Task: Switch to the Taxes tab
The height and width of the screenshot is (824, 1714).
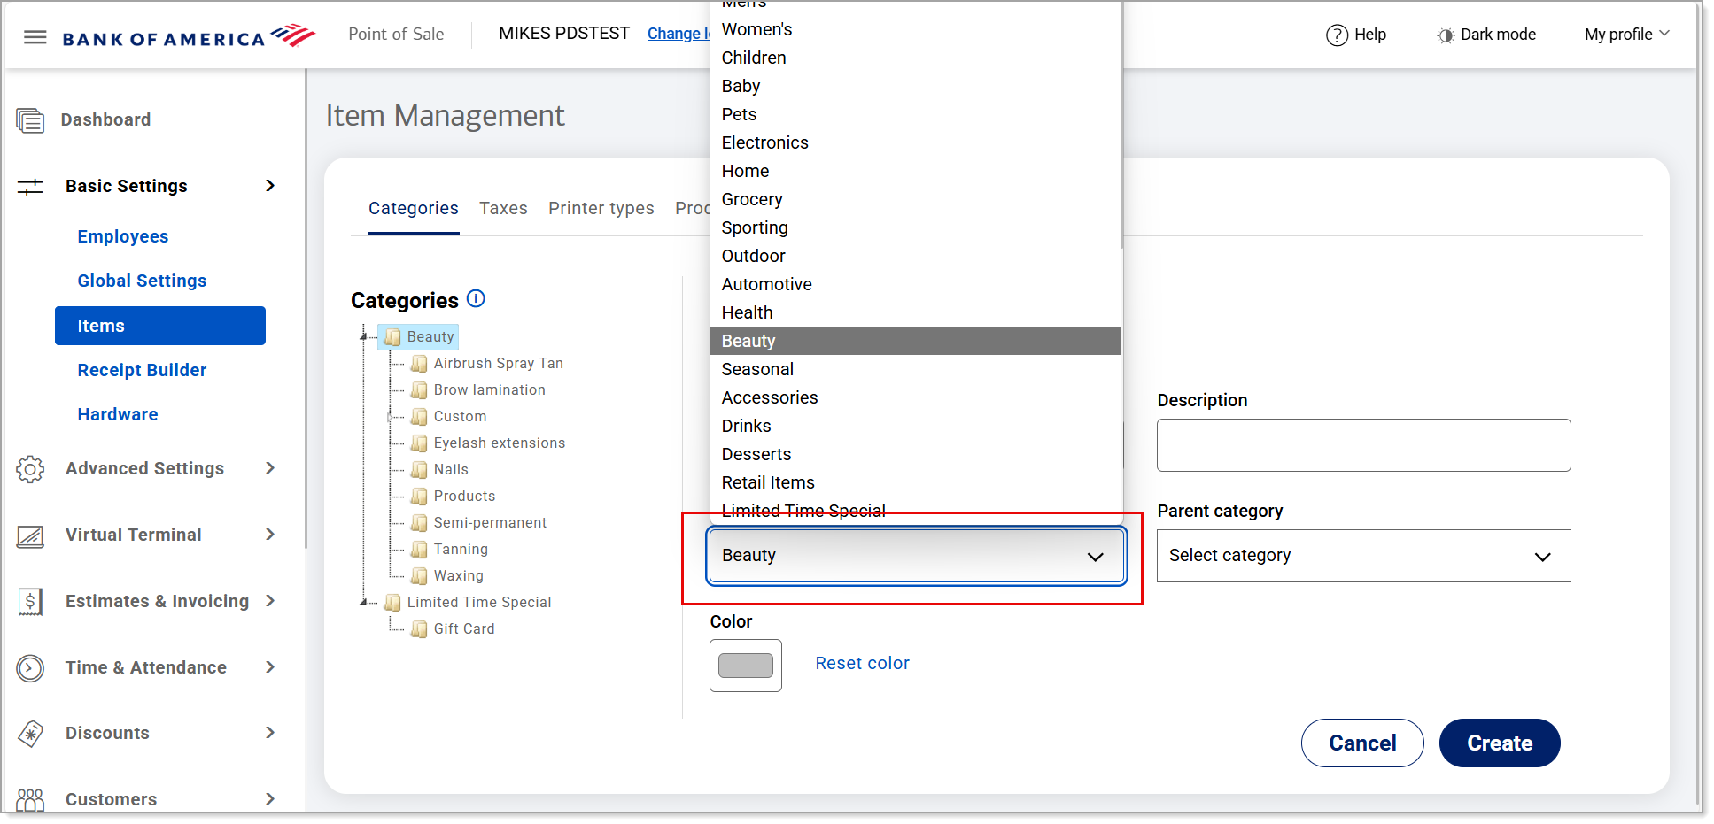Action: pos(503,209)
